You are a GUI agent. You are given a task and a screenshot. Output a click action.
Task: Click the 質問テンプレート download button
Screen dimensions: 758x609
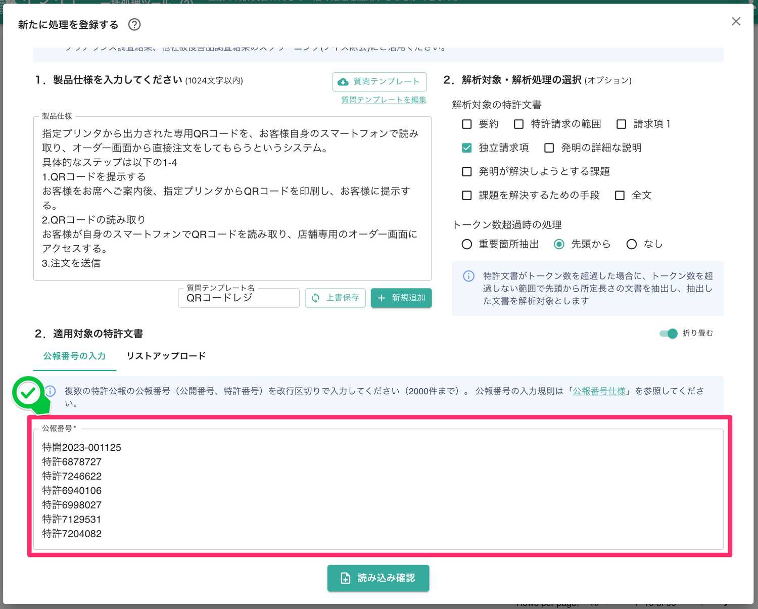pos(379,81)
